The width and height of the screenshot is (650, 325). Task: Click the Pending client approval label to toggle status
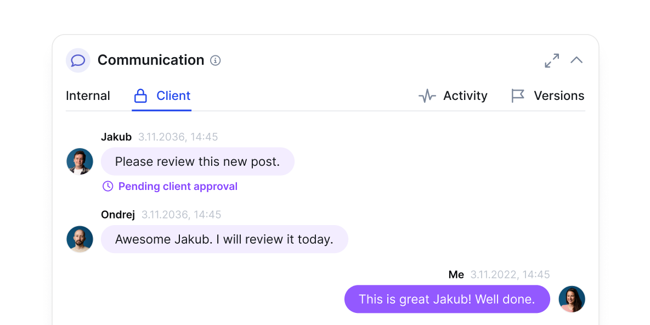(x=178, y=186)
